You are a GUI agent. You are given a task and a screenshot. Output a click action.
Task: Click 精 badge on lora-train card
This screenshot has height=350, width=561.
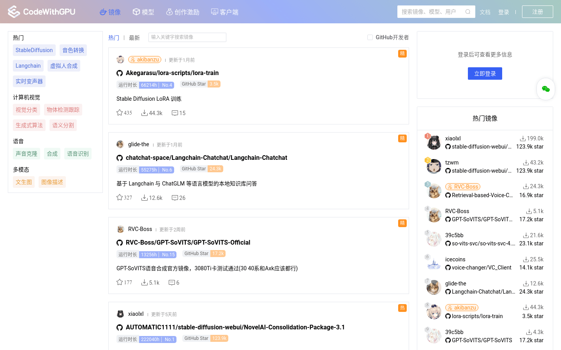(402, 54)
